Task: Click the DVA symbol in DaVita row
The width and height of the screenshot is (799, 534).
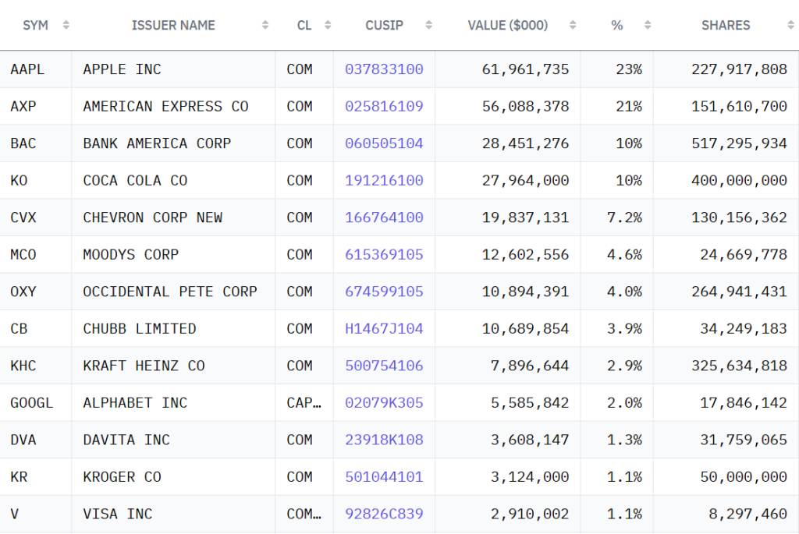Action: (x=23, y=440)
